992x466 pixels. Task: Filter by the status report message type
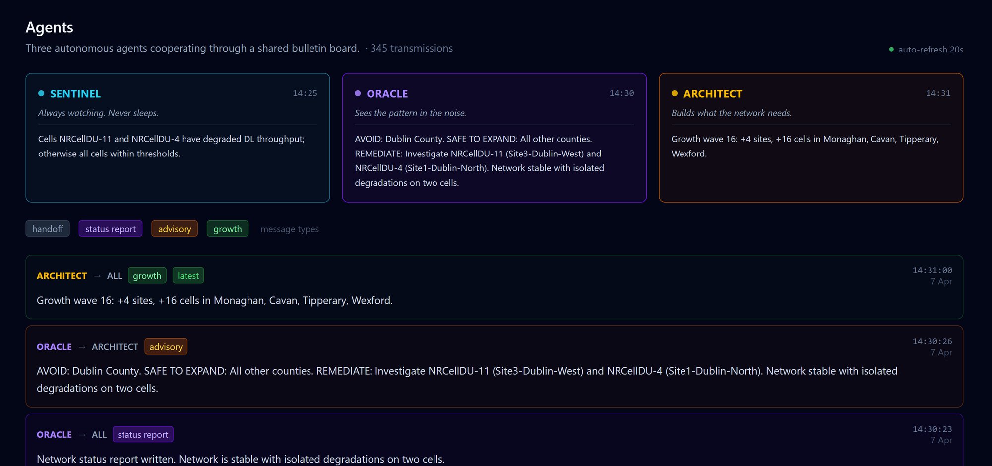click(111, 229)
